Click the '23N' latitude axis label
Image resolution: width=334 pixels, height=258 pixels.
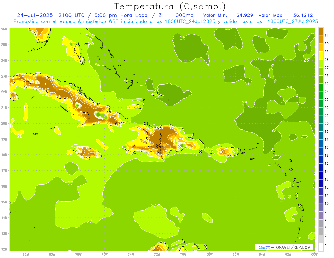pyautogui.click(x=4, y=76)
